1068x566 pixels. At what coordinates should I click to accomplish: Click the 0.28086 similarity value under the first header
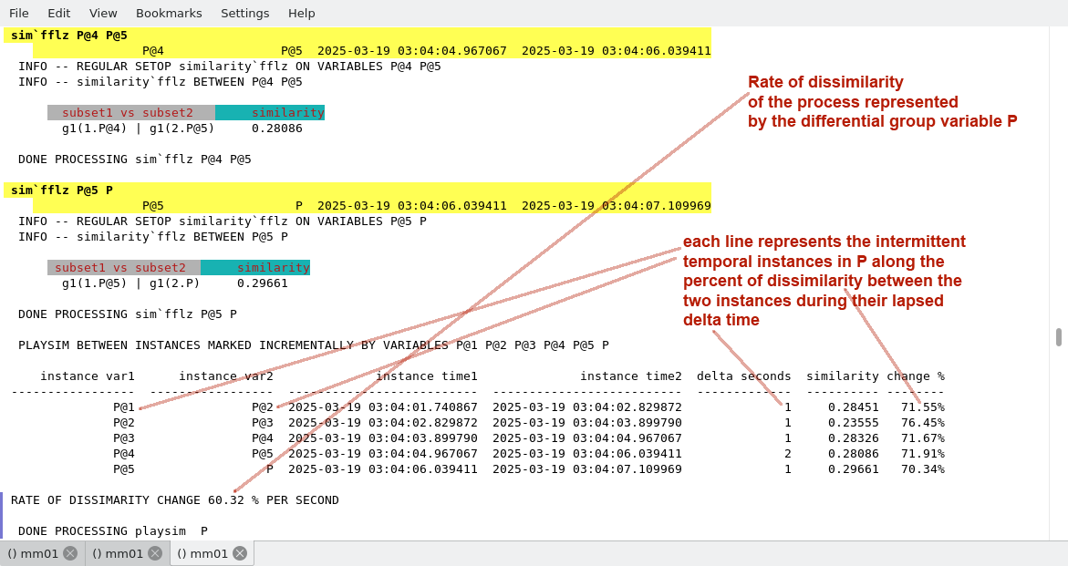[276, 128]
